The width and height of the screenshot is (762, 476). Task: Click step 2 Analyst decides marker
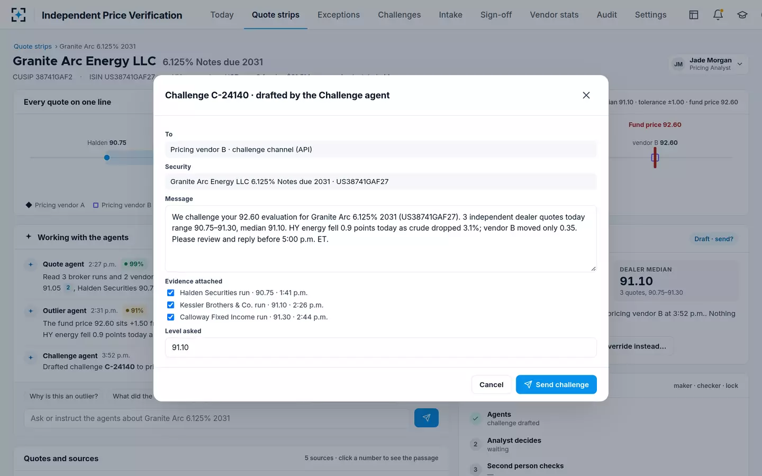tap(476, 444)
